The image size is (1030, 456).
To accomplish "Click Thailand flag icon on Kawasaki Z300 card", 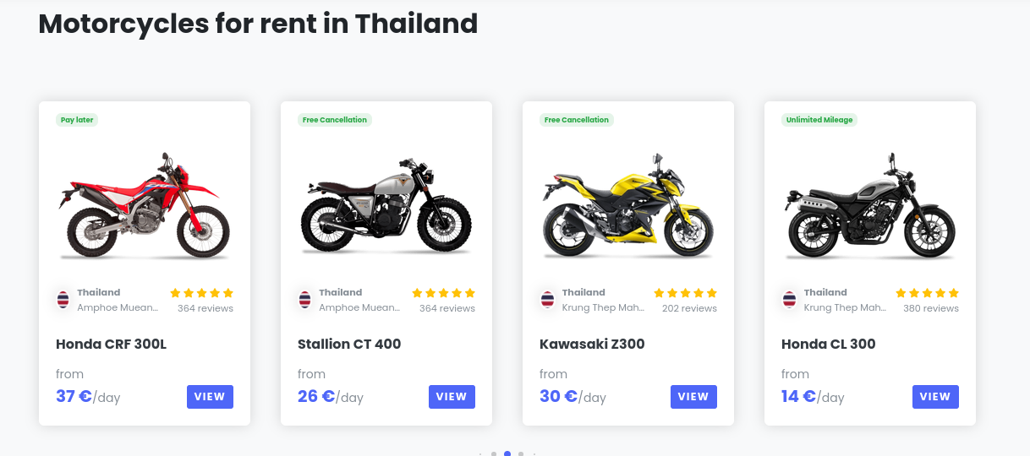I will (x=547, y=300).
